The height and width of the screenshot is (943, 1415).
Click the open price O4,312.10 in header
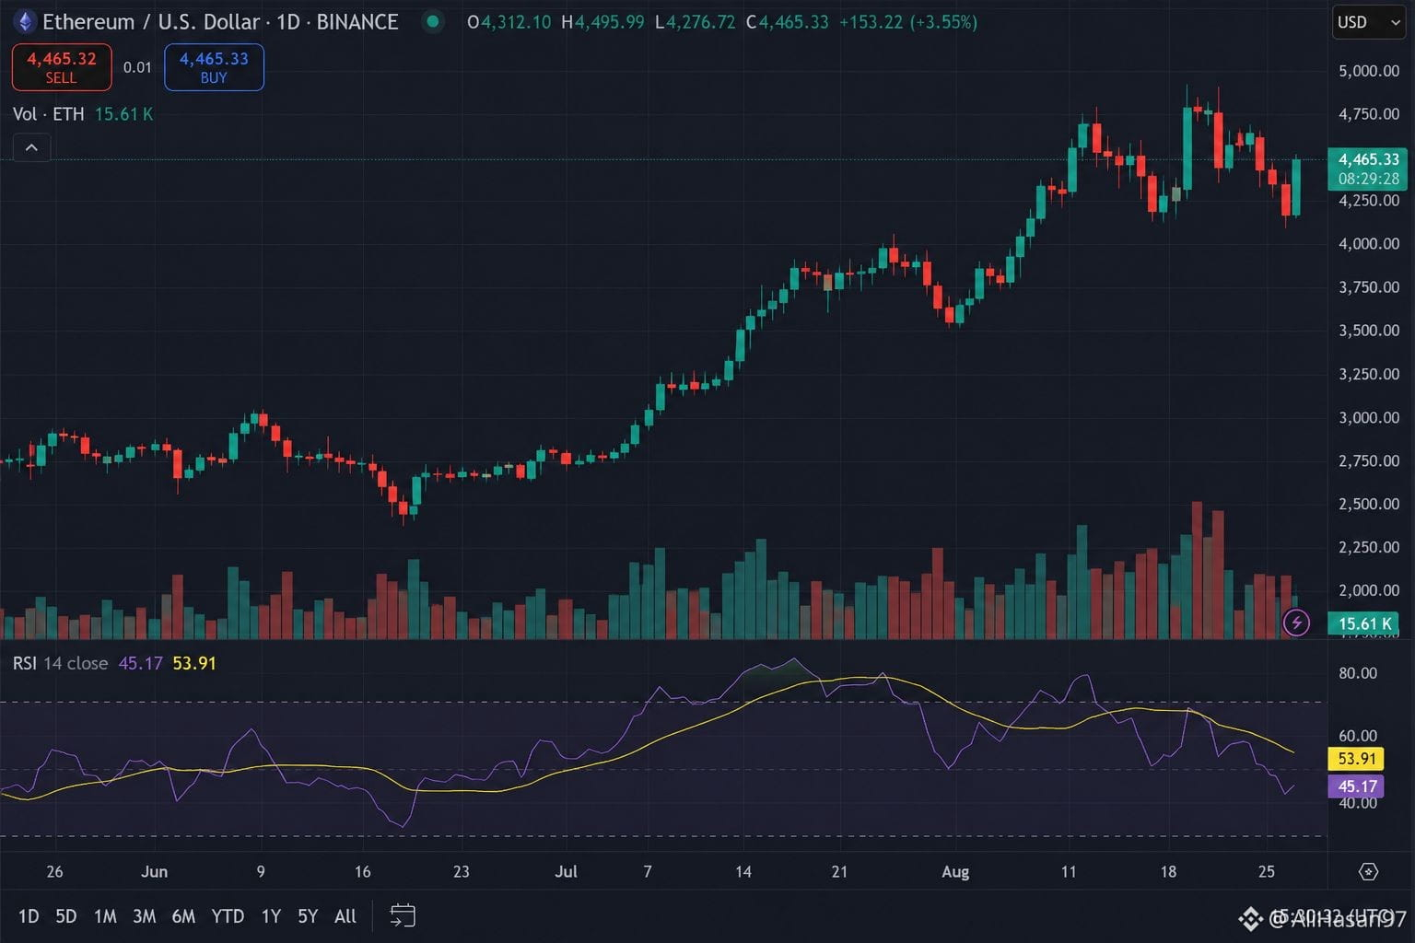509,22
